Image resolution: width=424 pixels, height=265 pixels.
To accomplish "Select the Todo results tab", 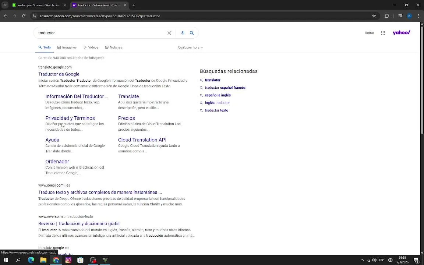I will click(x=45, y=47).
